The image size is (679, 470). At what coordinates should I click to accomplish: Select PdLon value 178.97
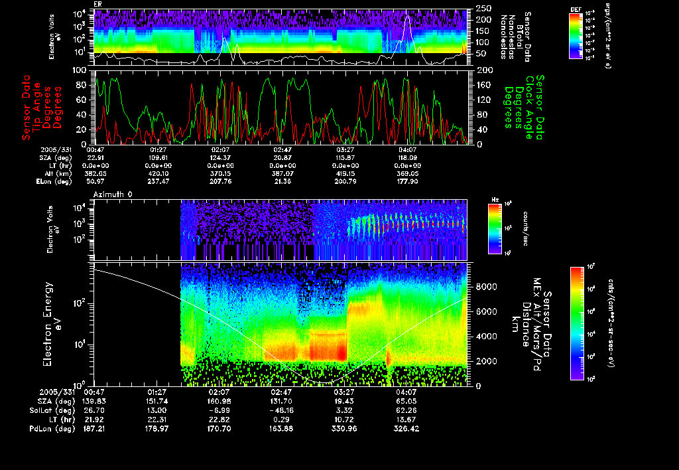pyautogui.click(x=157, y=429)
